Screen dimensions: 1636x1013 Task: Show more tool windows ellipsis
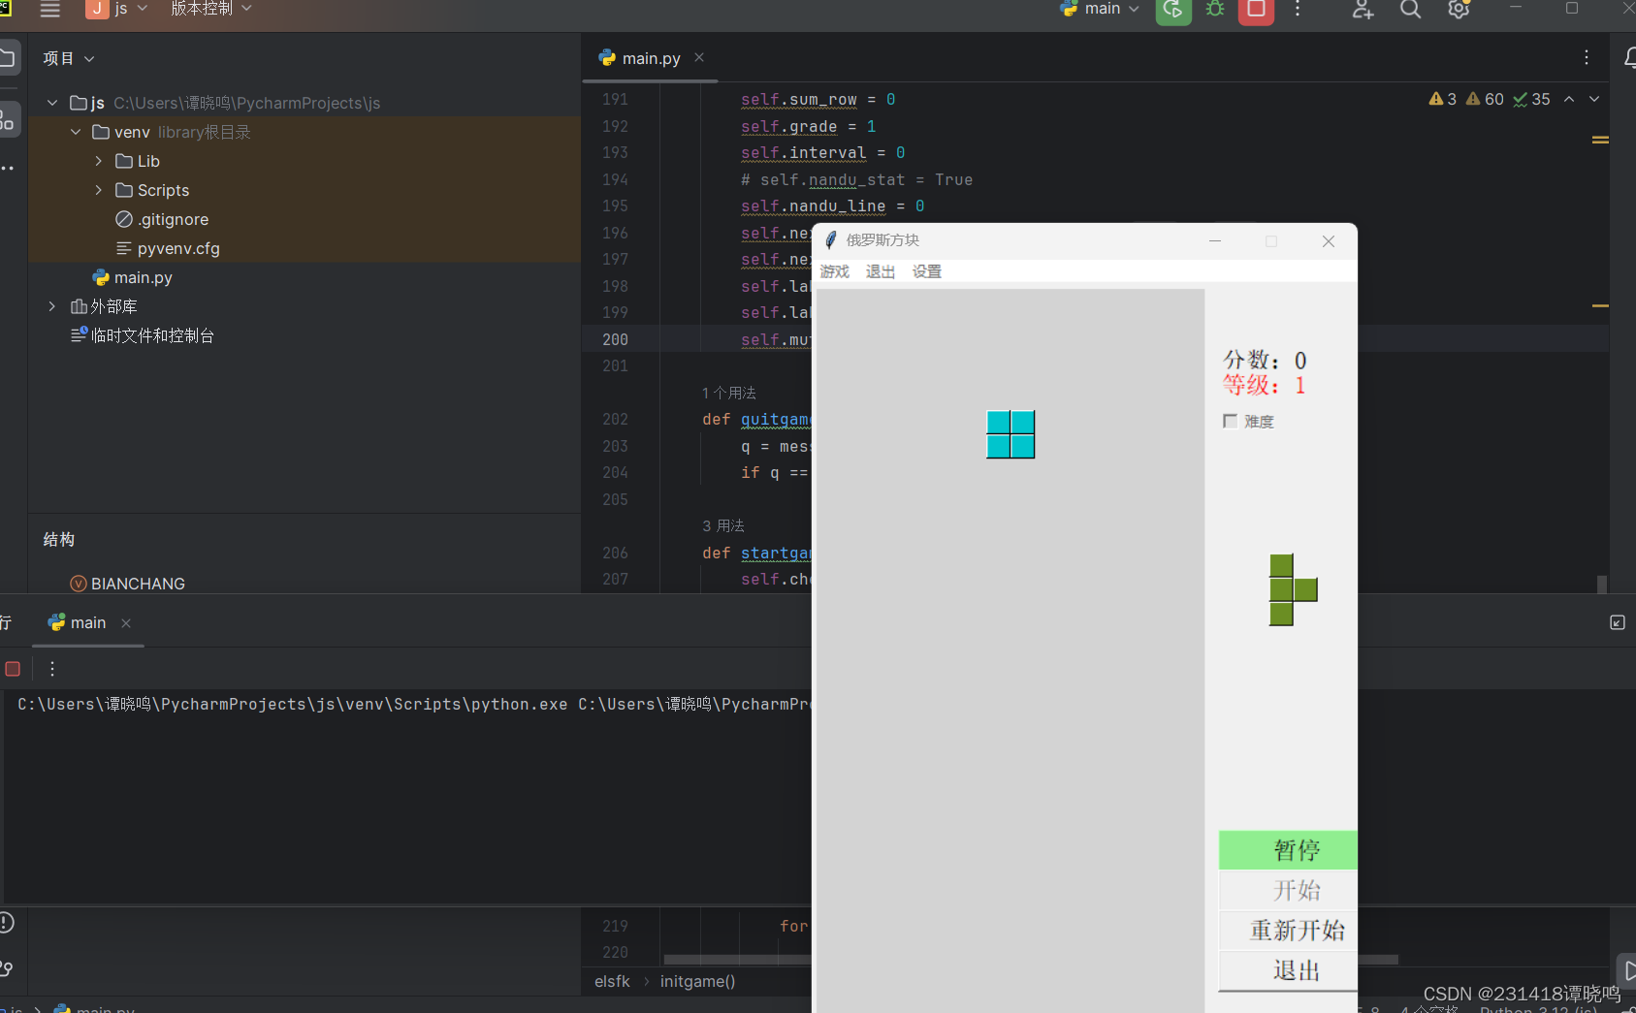point(8,168)
